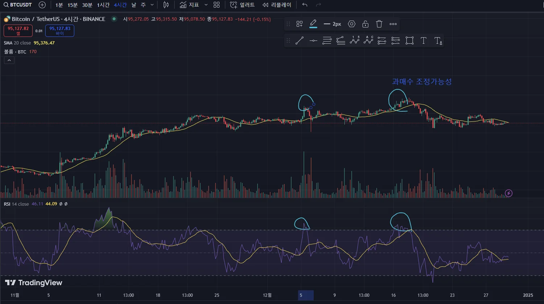This screenshot has height=304, width=544.
Task: Open the 리플레이 replay mode
Action: 277,5
